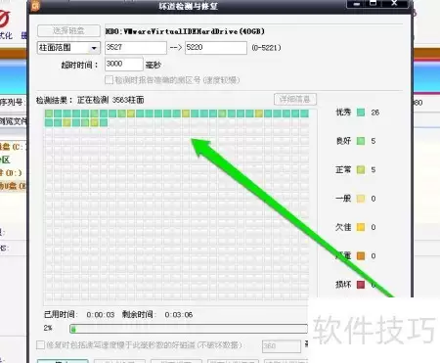Click the (0-5221) range hint text

tap(266, 48)
